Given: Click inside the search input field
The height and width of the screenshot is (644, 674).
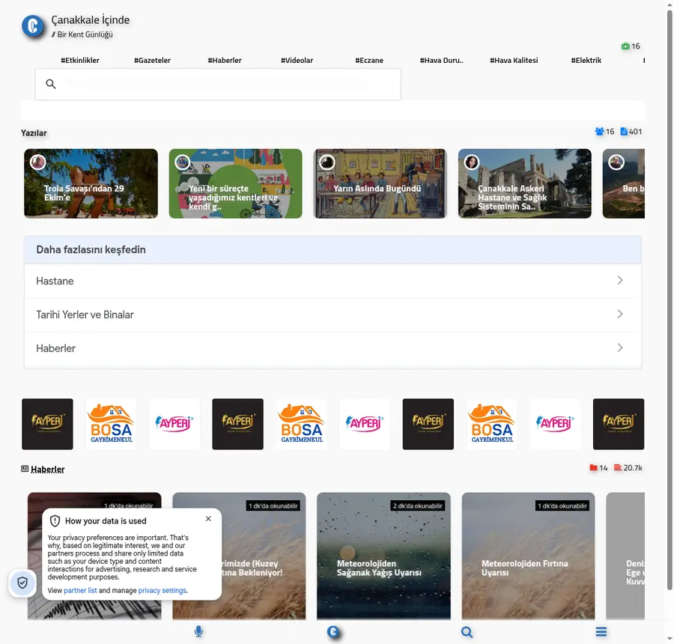Looking at the screenshot, I should pos(217,84).
